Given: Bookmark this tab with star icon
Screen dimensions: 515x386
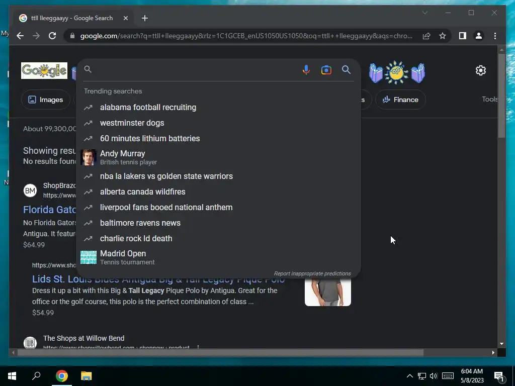Looking at the screenshot, I should [443, 36].
